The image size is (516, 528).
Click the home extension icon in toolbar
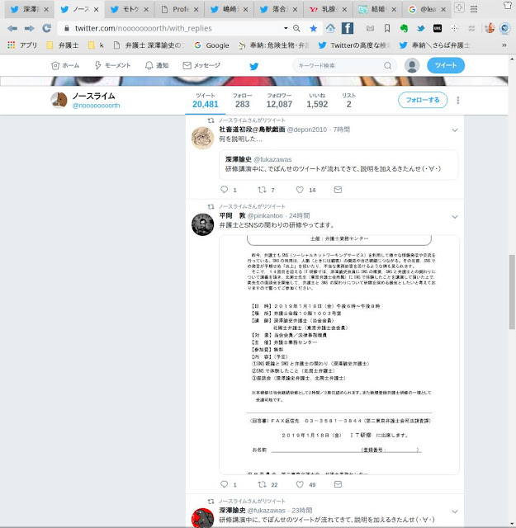[330, 28]
